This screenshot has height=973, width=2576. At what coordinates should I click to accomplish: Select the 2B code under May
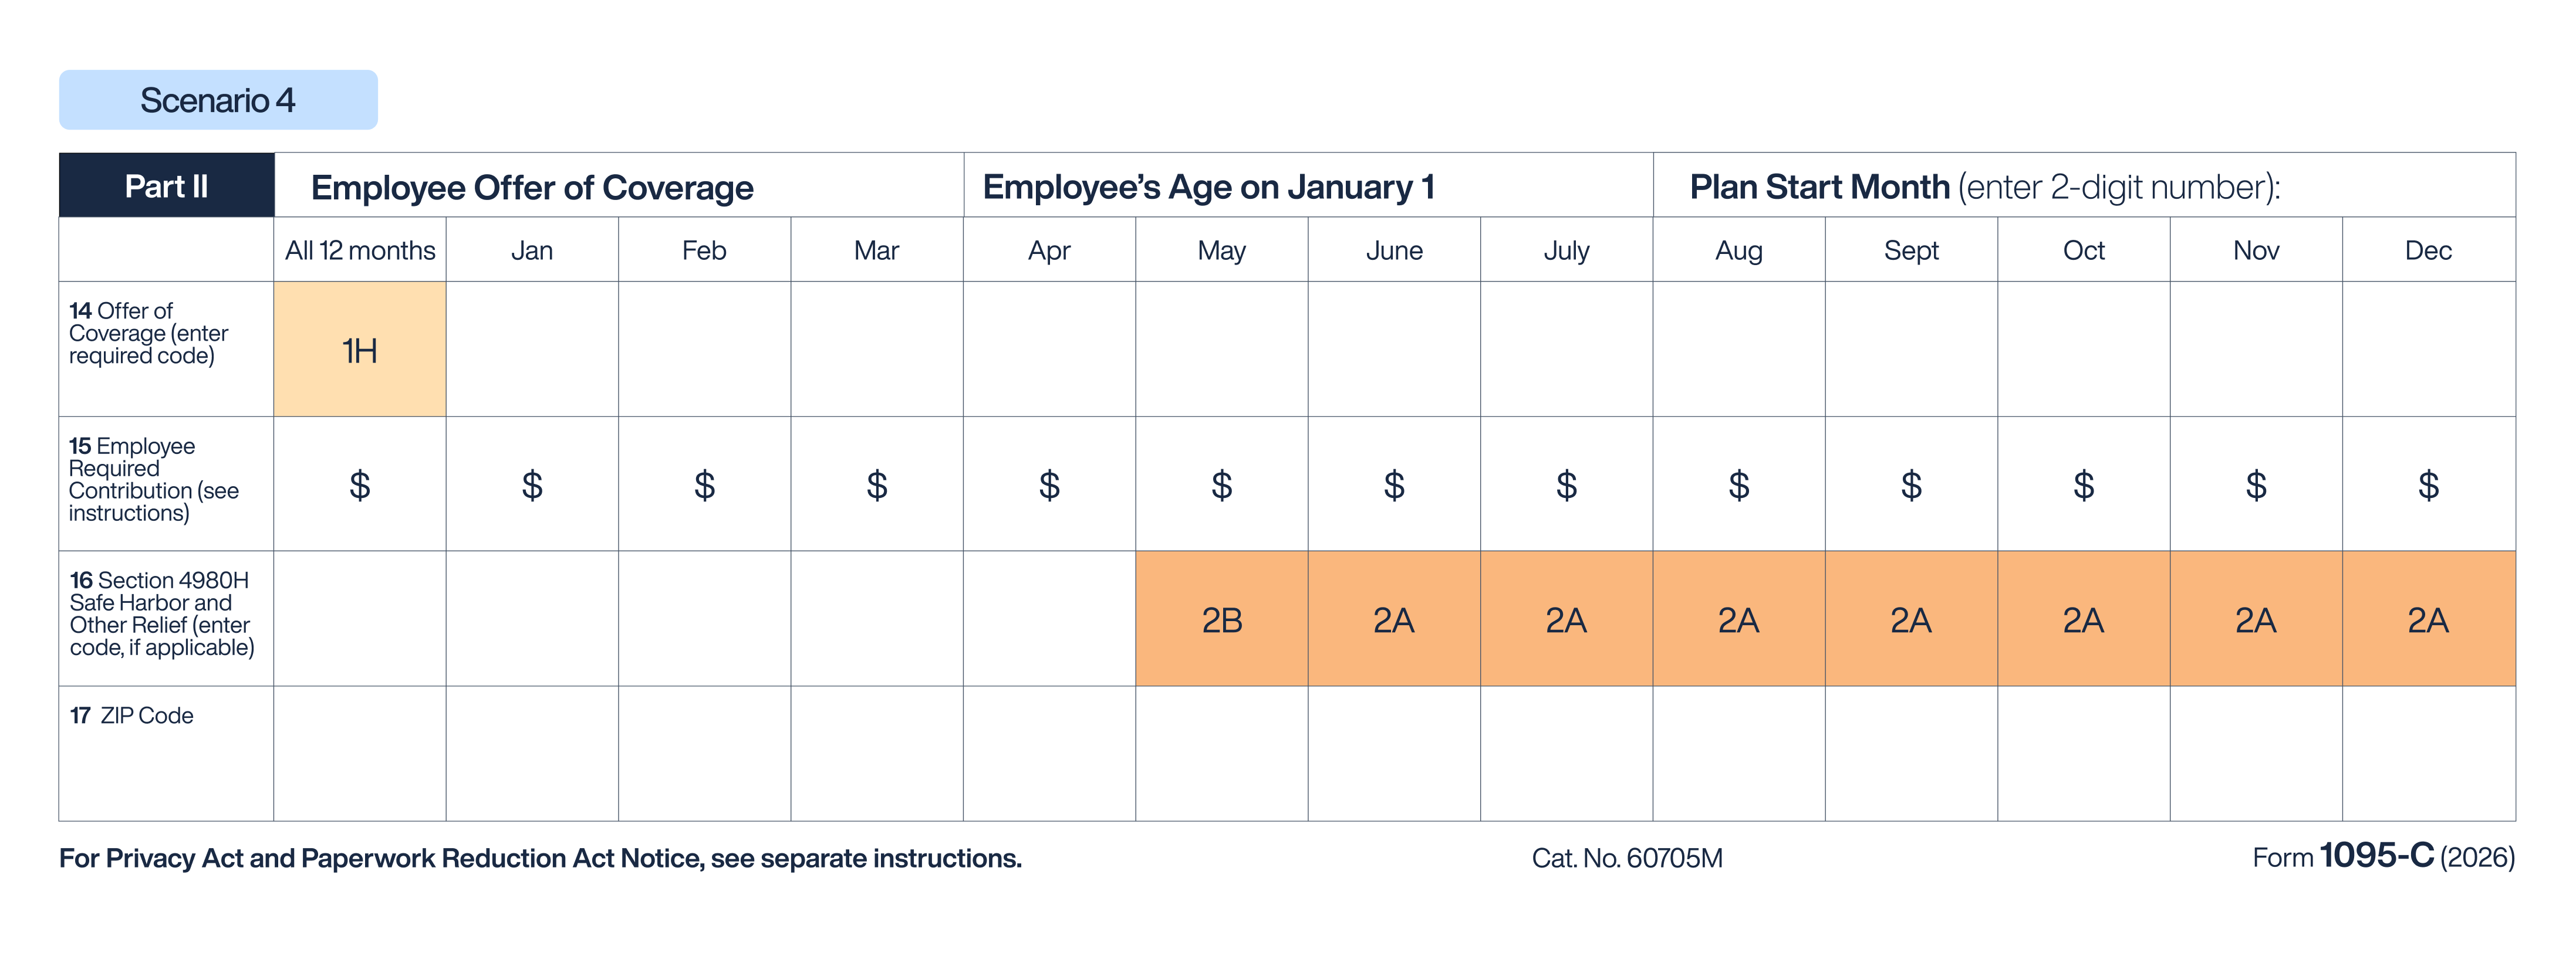point(1221,621)
